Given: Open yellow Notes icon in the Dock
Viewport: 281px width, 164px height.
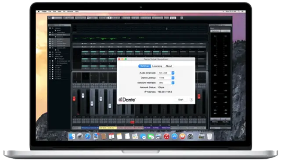Looking at the screenshot, I should coord(119,137).
